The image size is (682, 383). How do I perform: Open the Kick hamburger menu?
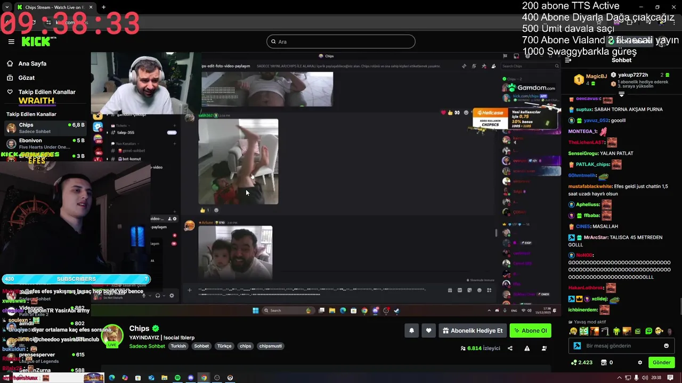(11, 41)
